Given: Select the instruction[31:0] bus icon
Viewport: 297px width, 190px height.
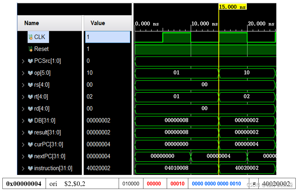Looking at the screenshot, I should [30, 168].
